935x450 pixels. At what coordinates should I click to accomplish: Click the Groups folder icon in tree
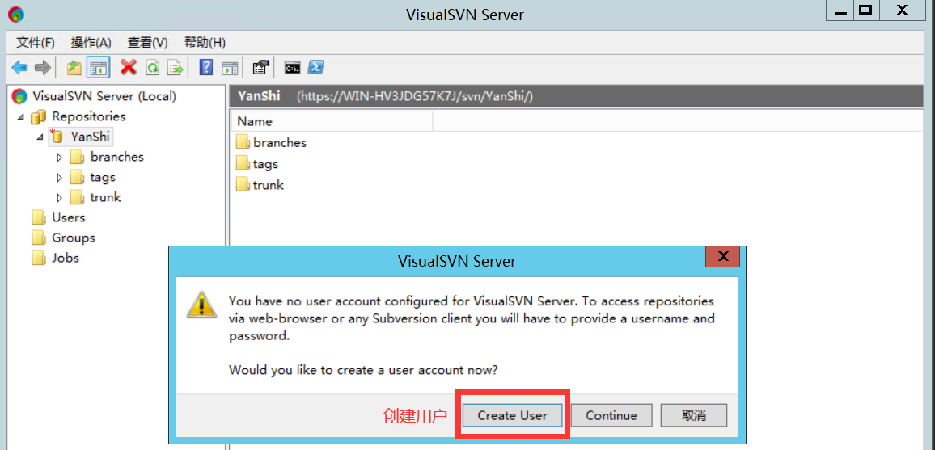39,238
